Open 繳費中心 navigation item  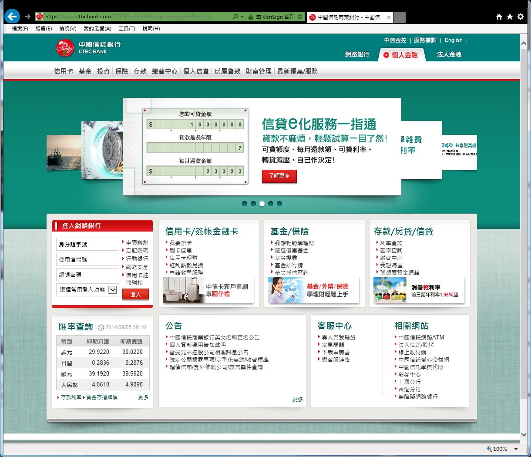coord(165,71)
